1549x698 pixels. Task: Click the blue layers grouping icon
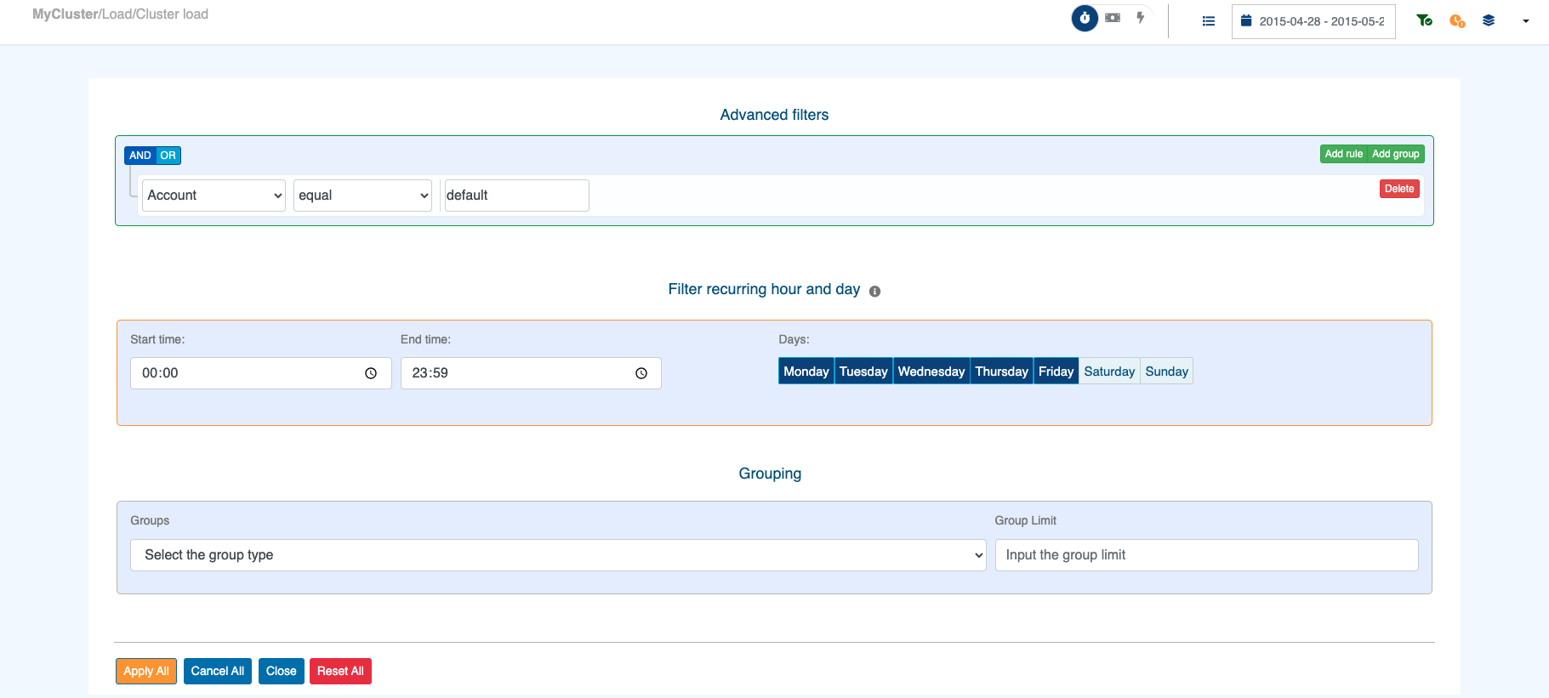(x=1489, y=20)
